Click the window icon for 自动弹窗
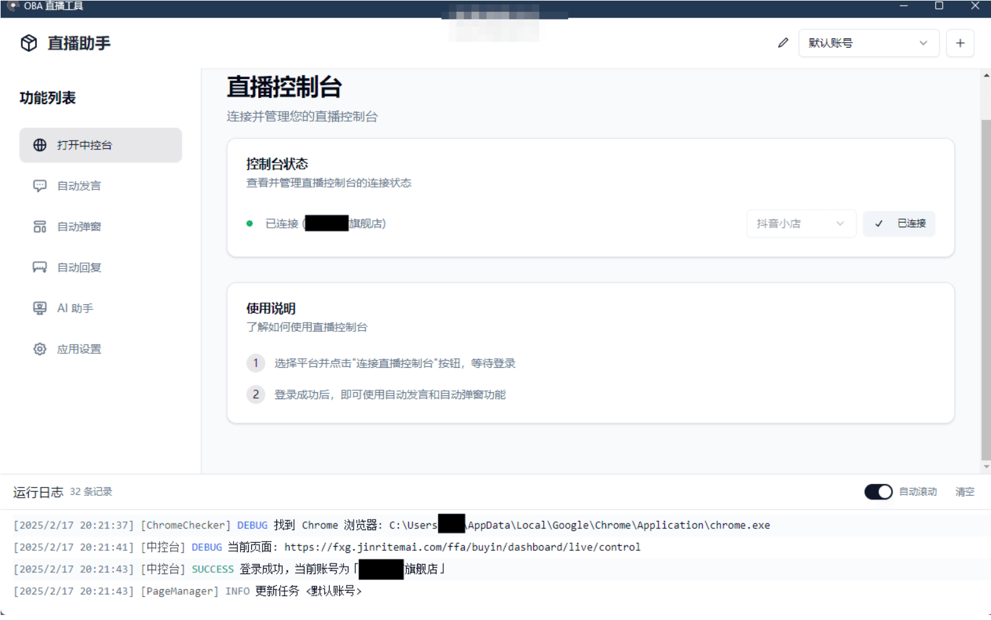Screen dimensions: 991x620 click(x=40, y=227)
